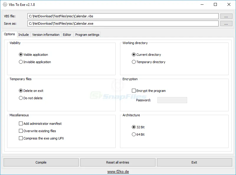Enable Add administrator manifest
Screen dimensions: 236x175
(x=40, y=123)
